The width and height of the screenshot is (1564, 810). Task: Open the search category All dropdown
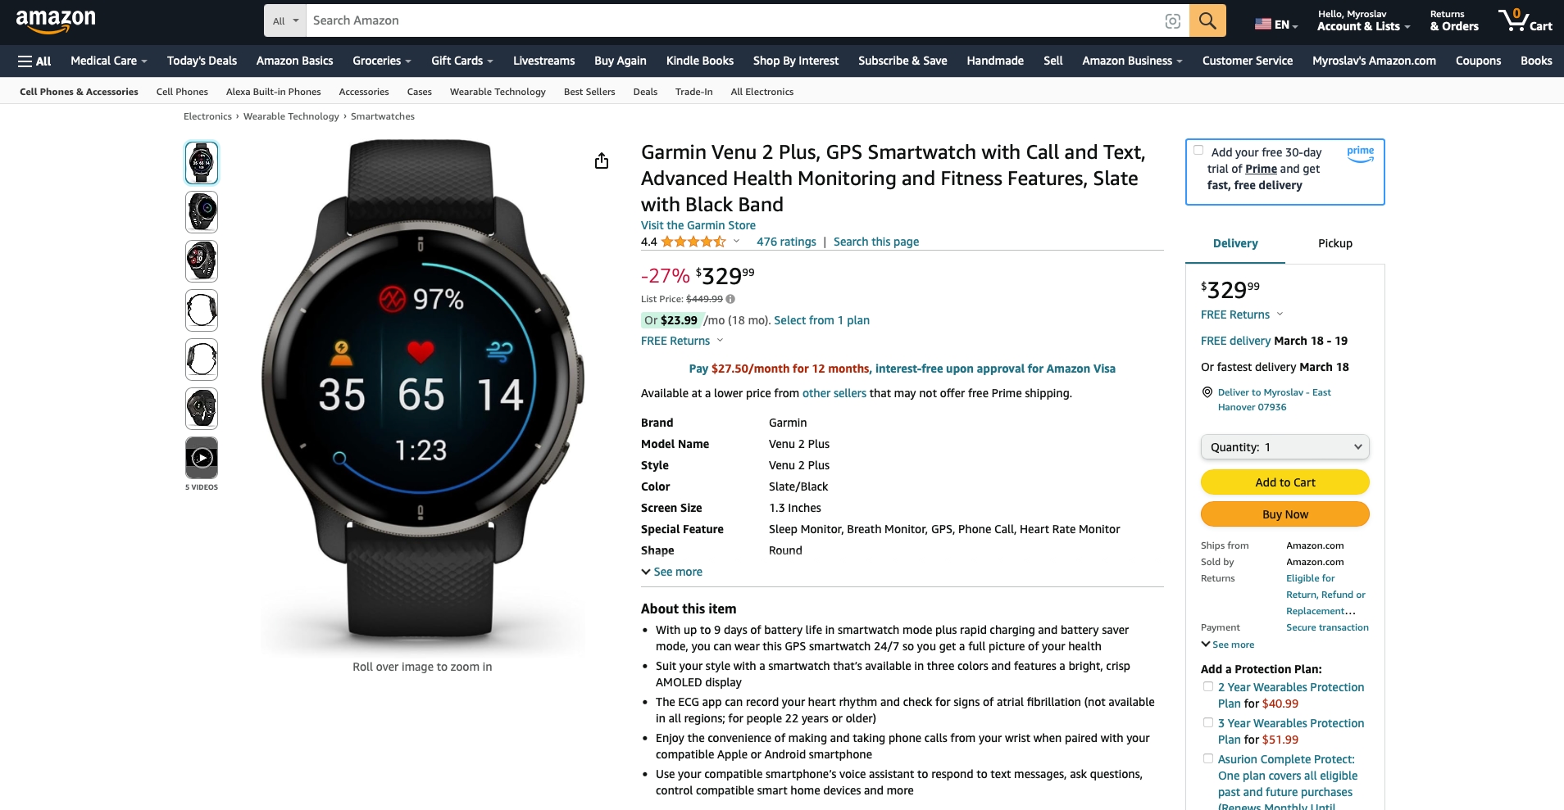pos(285,20)
